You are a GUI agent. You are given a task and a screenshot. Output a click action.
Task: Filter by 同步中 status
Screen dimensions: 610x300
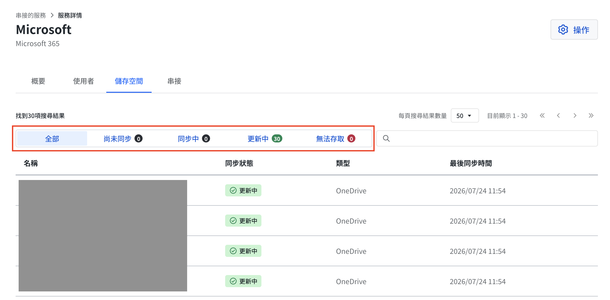pyautogui.click(x=194, y=138)
